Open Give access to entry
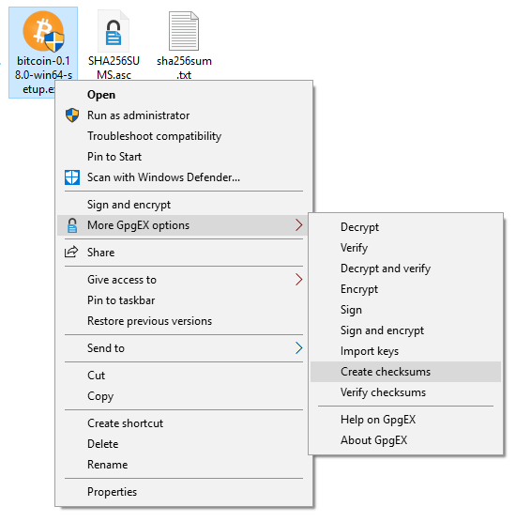 (x=184, y=280)
